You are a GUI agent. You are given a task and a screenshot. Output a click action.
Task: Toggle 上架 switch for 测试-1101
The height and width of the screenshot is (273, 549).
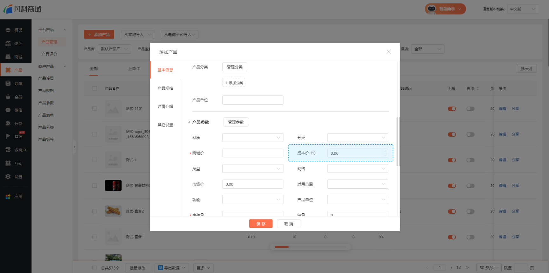pyautogui.click(x=452, y=109)
